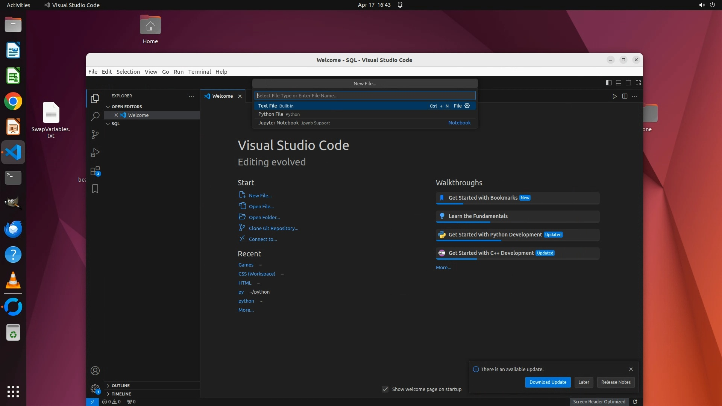The height and width of the screenshot is (406, 722).
Task: Toggle the bottom Panel layout icon
Action: tap(619, 83)
